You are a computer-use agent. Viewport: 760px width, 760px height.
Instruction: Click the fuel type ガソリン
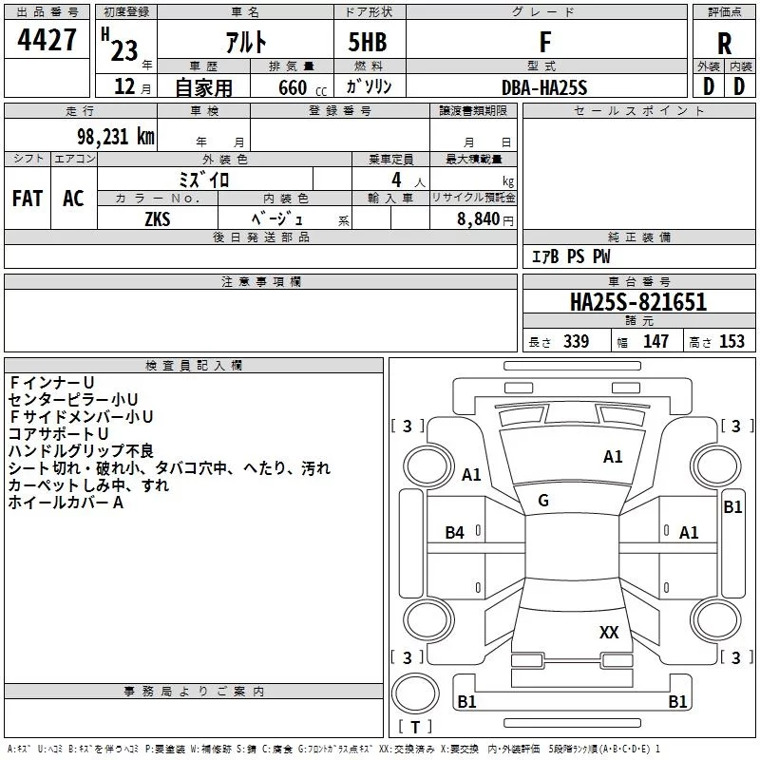click(370, 86)
